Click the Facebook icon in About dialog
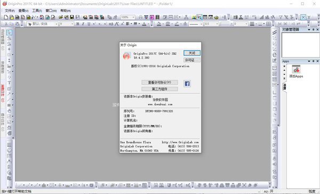 187,84
